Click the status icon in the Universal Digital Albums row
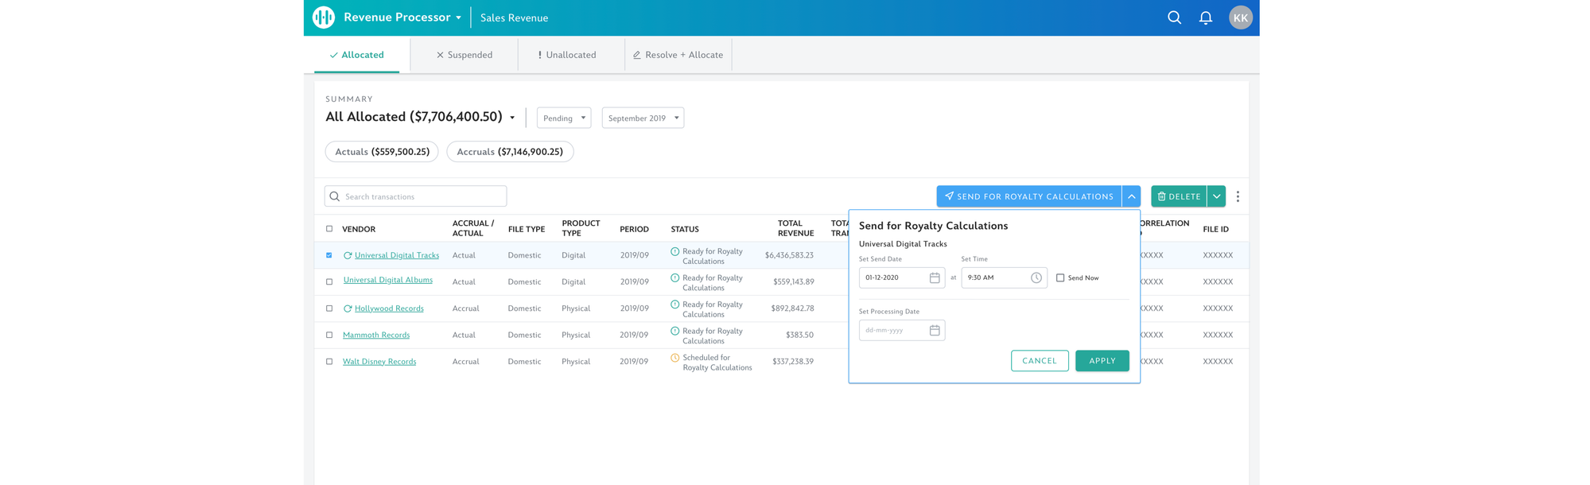This screenshot has width=1590, height=485. pos(675,278)
